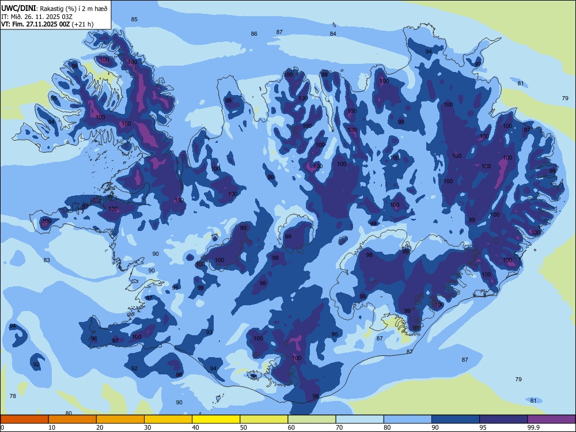Click the pale blue 70–80 legend swatch
576x432 pixels.
click(359, 419)
